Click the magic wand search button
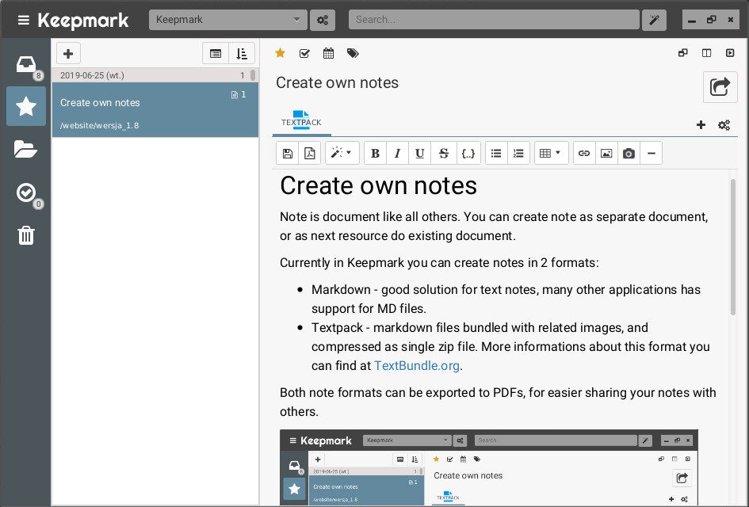 pos(654,20)
